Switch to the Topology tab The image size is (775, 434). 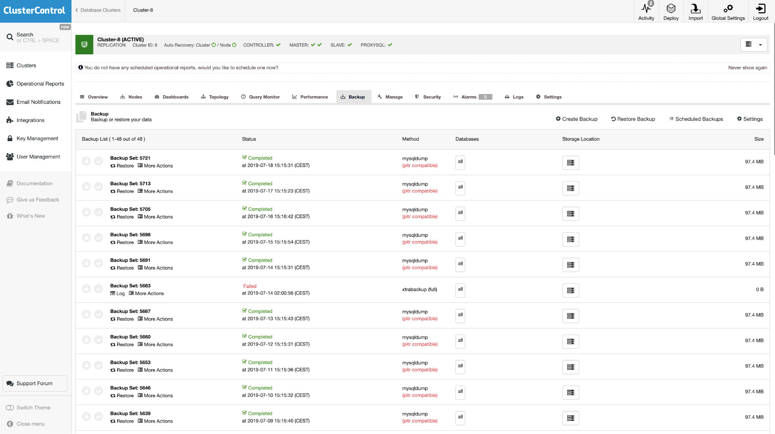coord(215,97)
